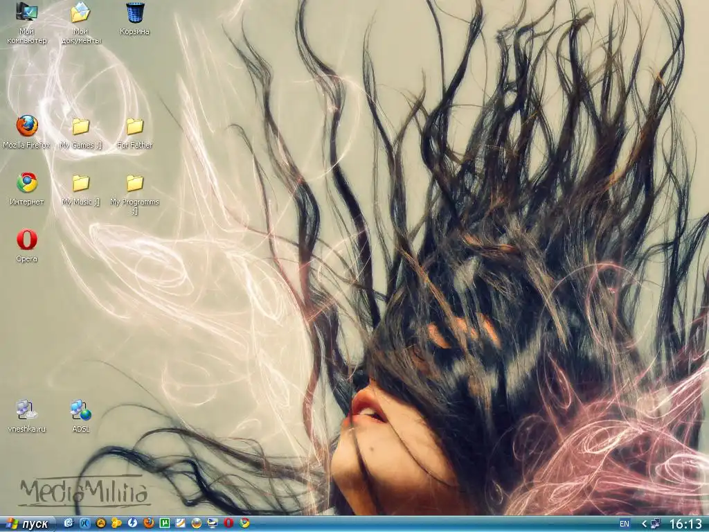The width and height of the screenshot is (709, 532).
Task: Select the 'My Games ;]' folder
Action: pos(81,126)
